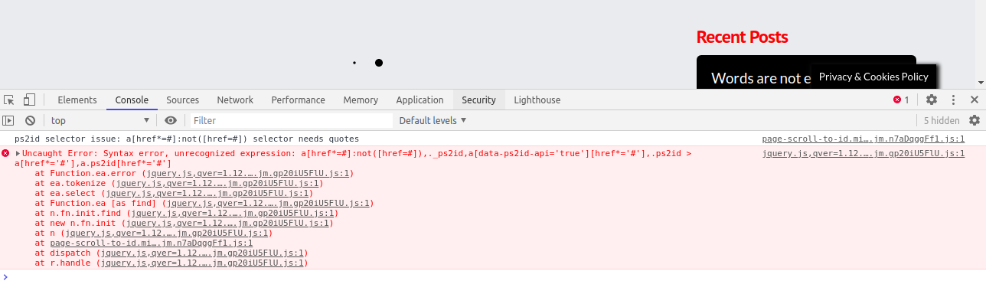This screenshot has width=986, height=294.
Task: Close the DevTools panel
Action: point(975,100)
